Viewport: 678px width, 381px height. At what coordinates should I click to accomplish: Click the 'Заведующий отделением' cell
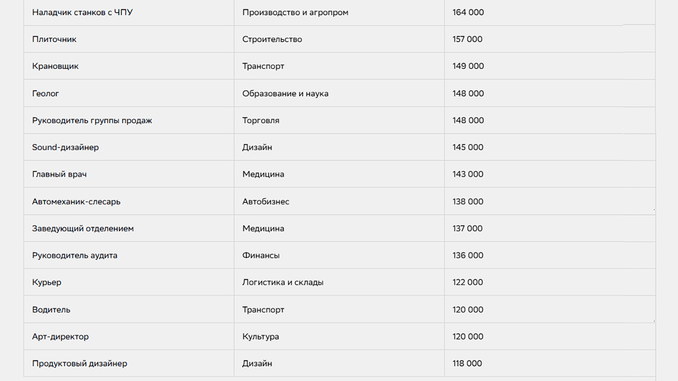83,228
